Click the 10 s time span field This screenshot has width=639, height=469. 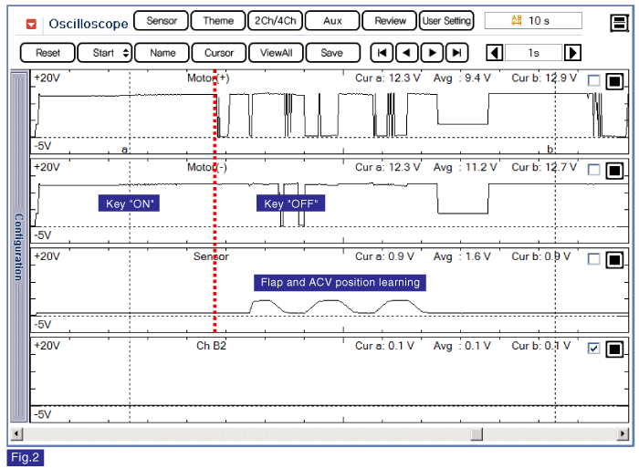click(533, 20)
